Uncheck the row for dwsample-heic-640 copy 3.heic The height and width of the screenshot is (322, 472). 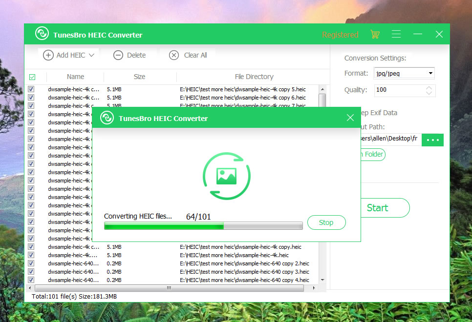(31, 271)
